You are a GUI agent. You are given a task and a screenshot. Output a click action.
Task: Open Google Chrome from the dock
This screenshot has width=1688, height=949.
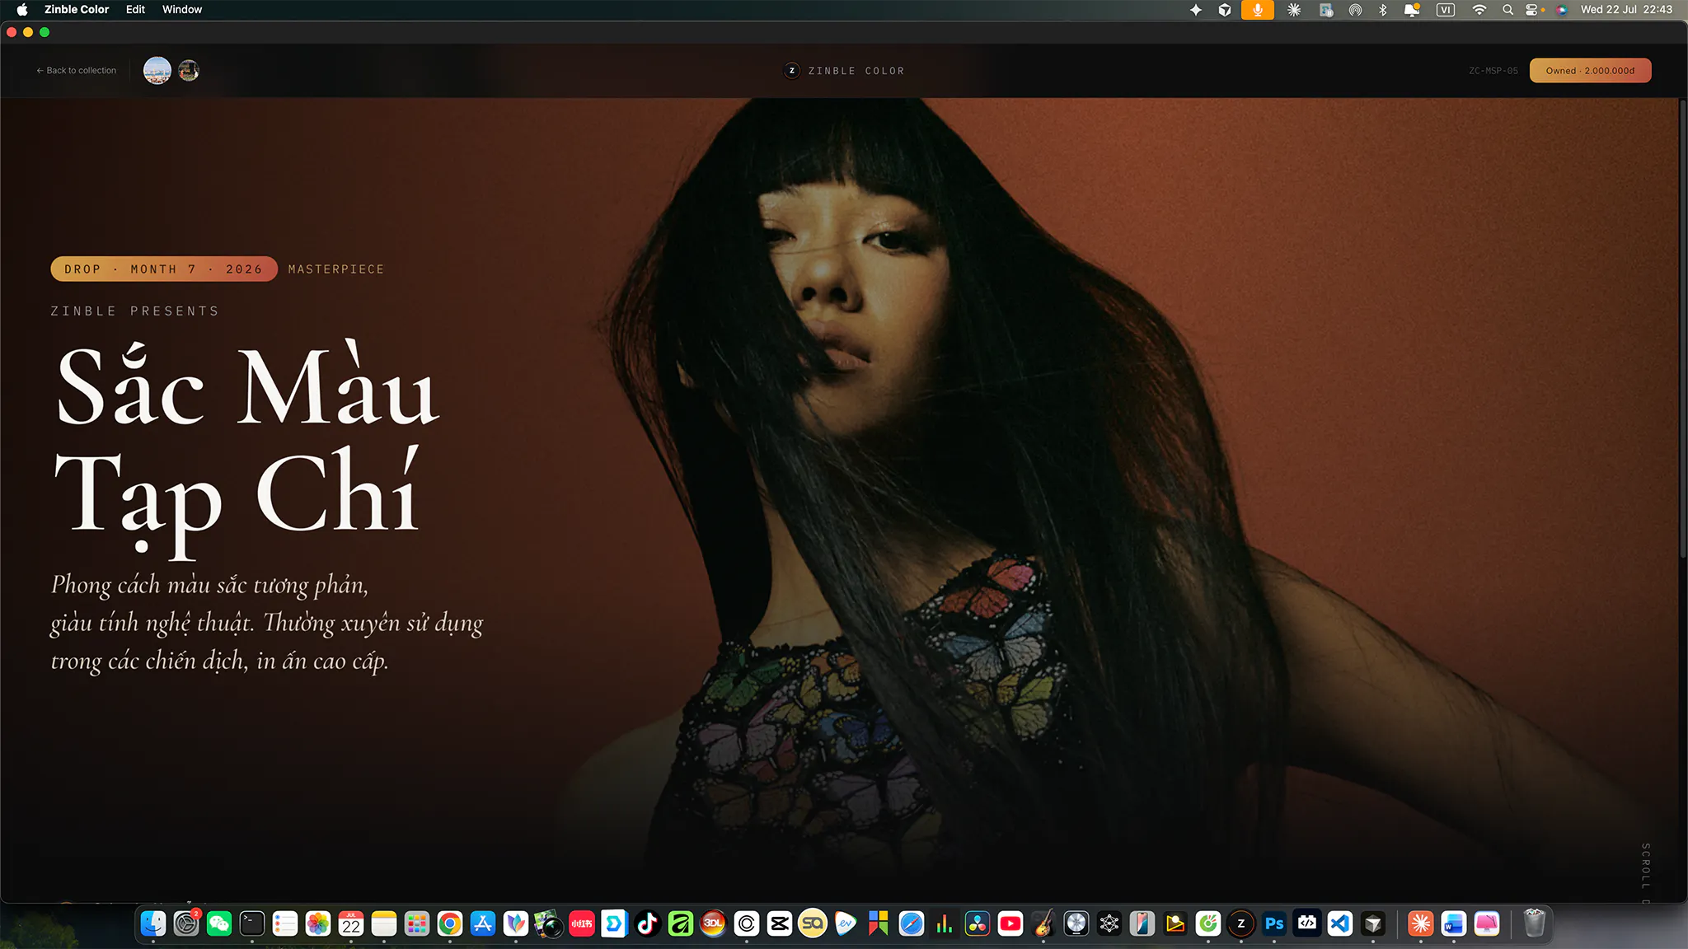point(450,924)
